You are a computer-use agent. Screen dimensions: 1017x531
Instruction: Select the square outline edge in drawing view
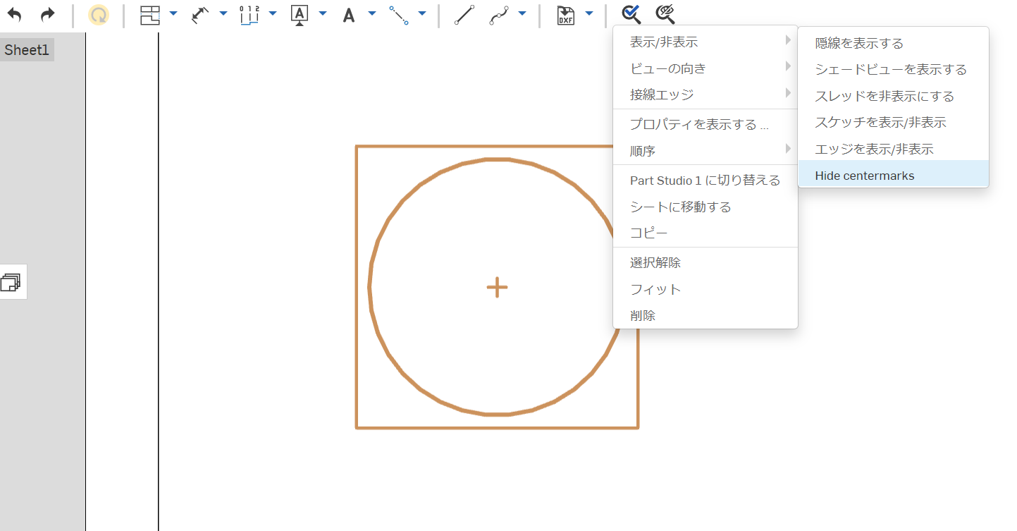coord(357,287)
